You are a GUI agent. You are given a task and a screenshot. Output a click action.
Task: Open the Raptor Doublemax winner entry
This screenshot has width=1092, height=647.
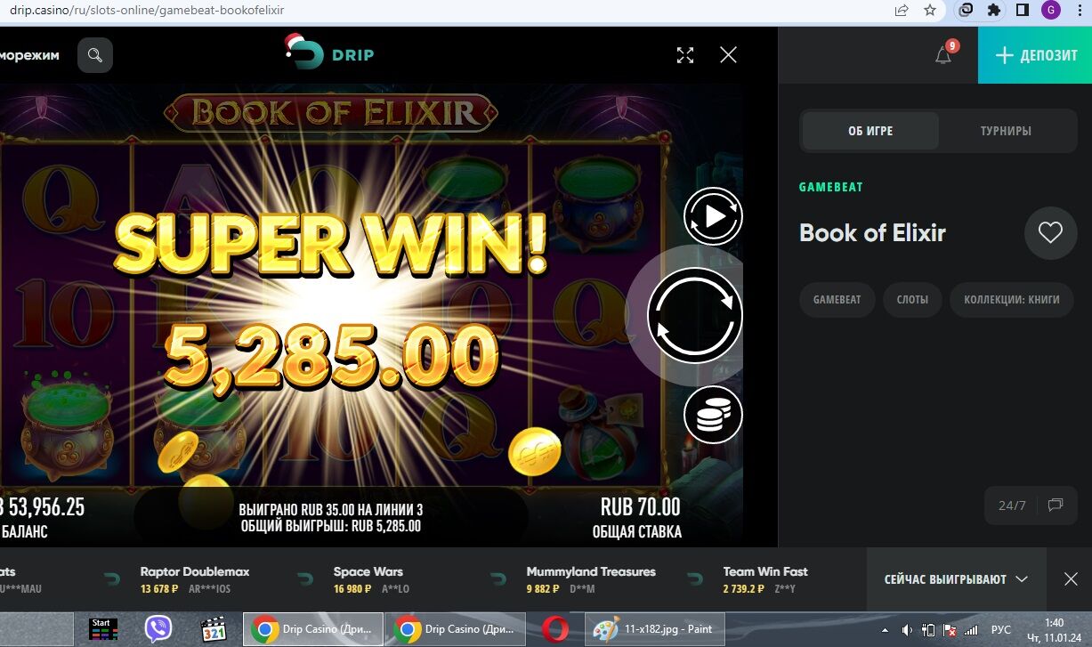click(x=195, y=579)
